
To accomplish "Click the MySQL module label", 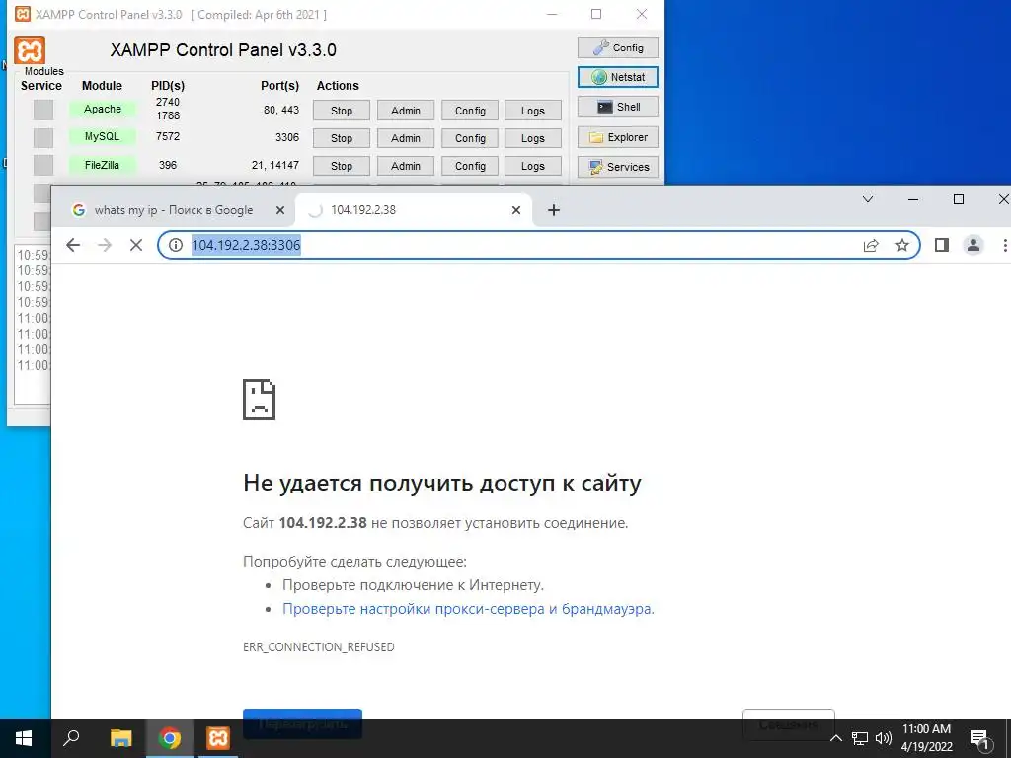I will [x=103, y=136].
